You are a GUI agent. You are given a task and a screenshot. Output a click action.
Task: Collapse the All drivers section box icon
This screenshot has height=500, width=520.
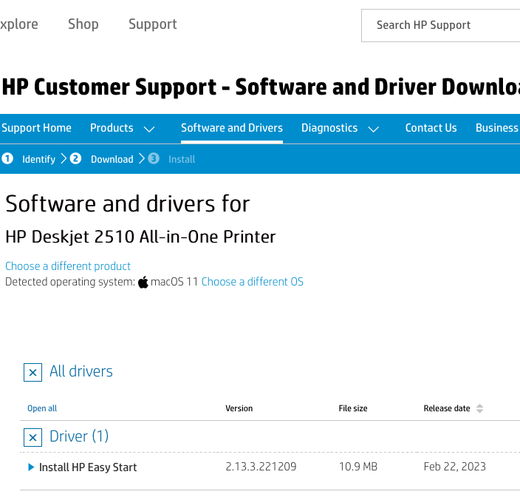pyautogui.click(x=32, y=373)
